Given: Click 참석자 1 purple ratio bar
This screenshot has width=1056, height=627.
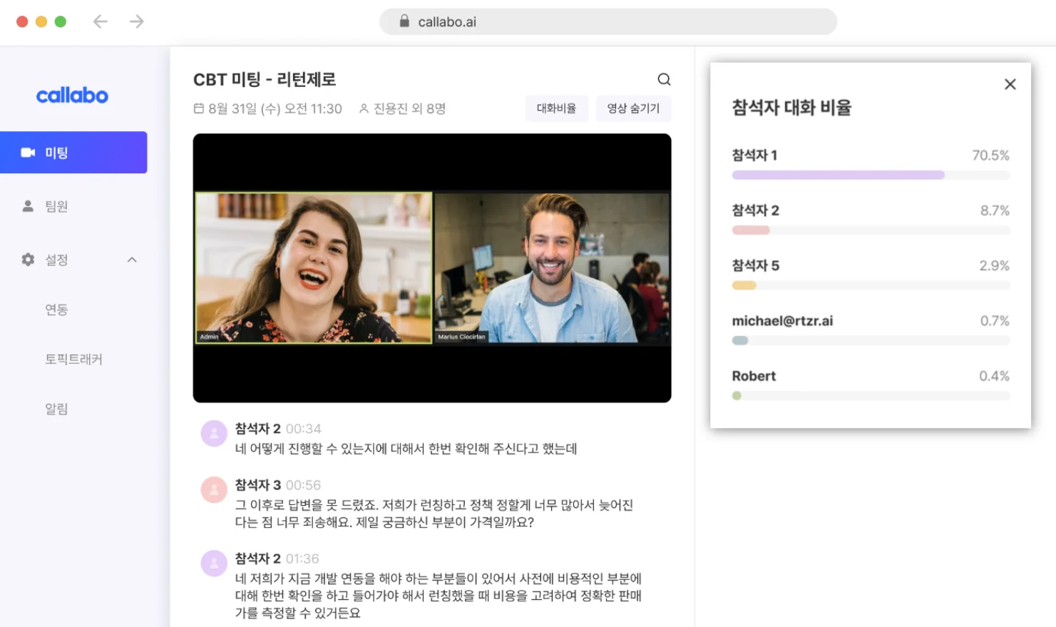Looking at the screenshot, I should click(838, 175).
